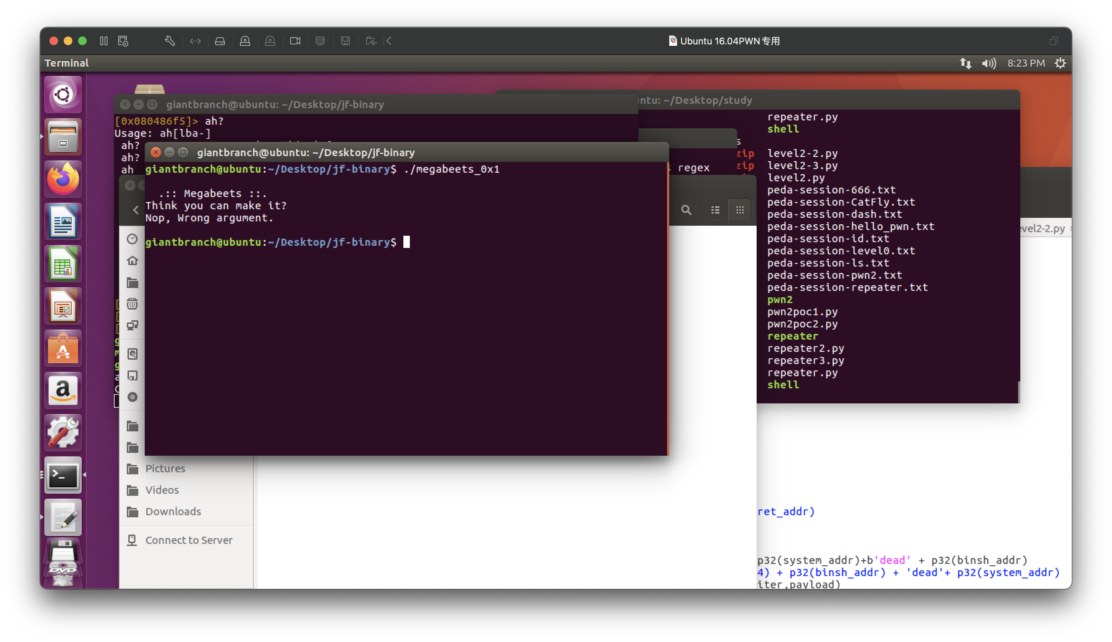Select Pictures in the Files sidebar
1112x642 pixels.
pos(165,468)
